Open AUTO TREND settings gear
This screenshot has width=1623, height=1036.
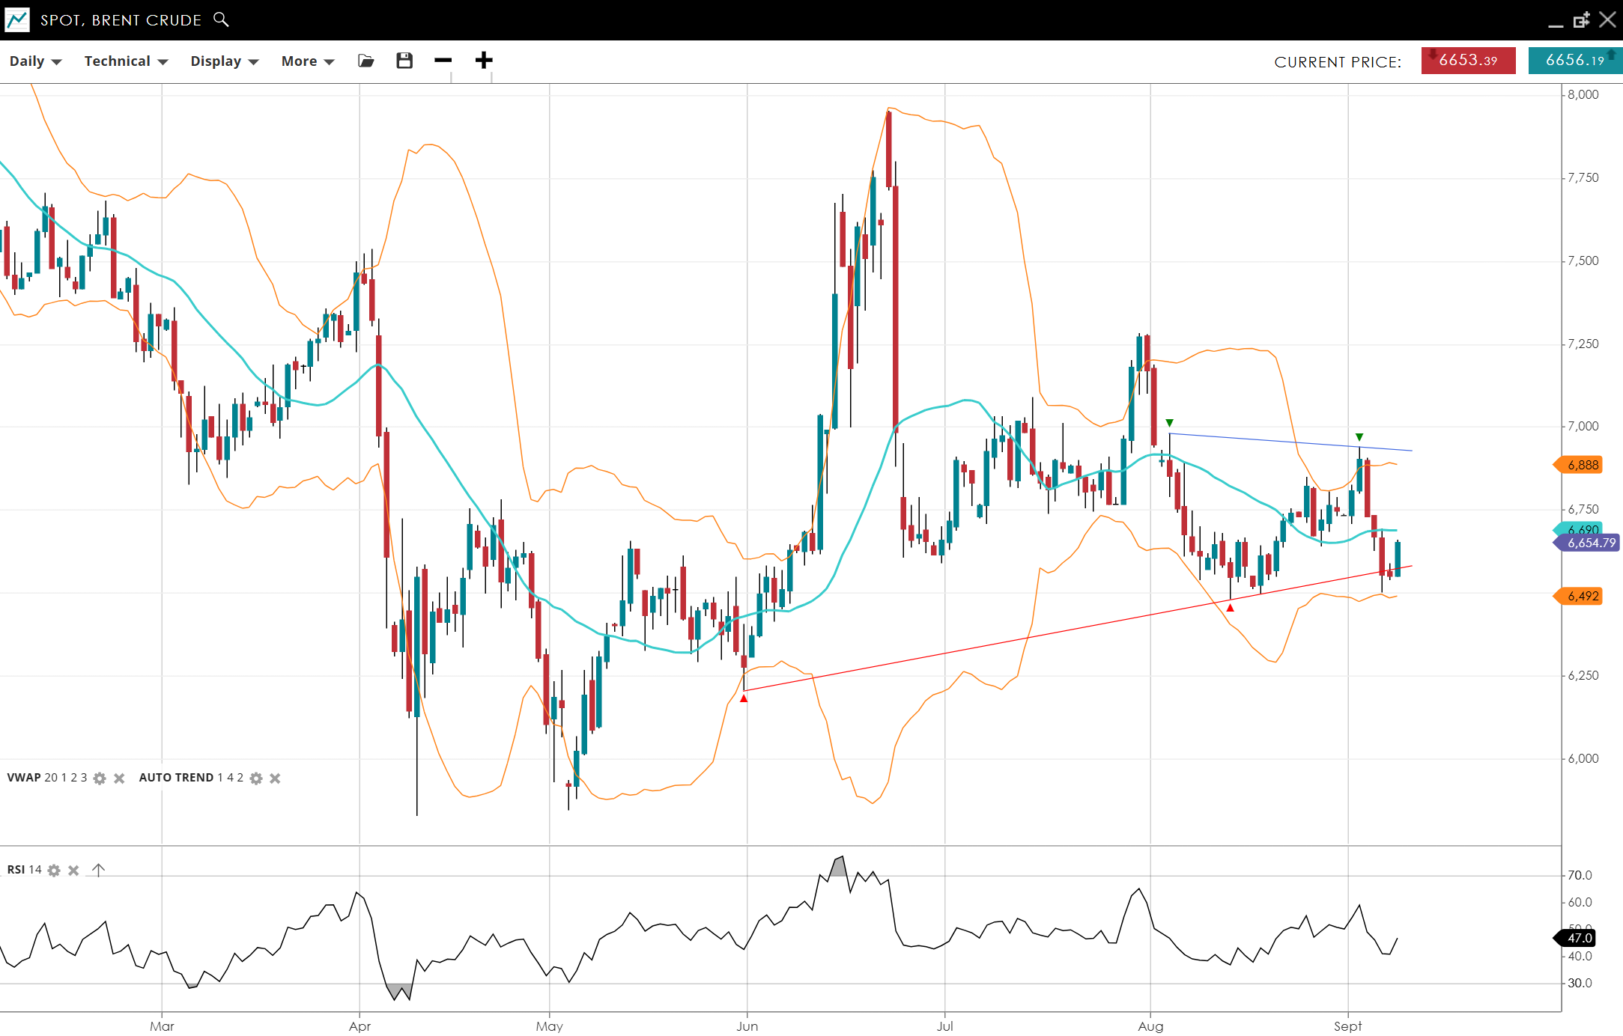point(256,778)
